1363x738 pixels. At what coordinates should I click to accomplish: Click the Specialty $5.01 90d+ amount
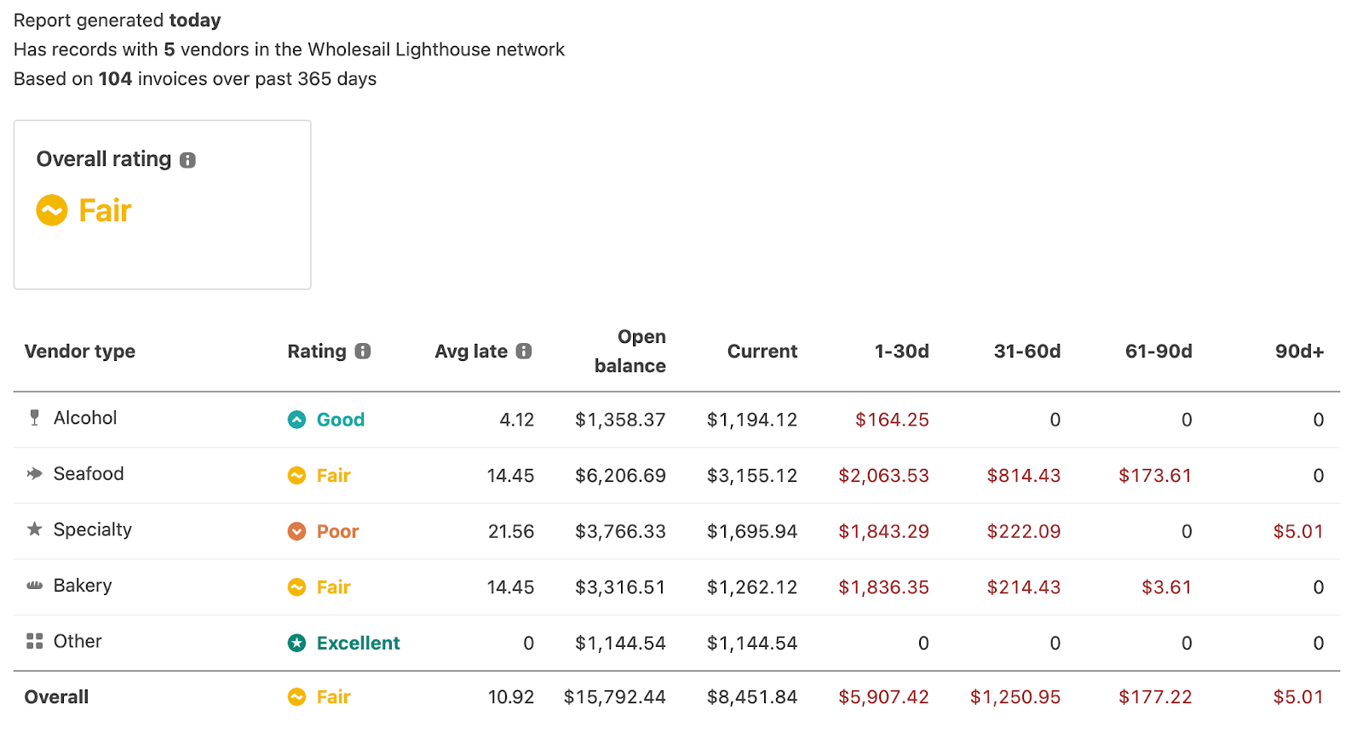(x=1298, y=531)
